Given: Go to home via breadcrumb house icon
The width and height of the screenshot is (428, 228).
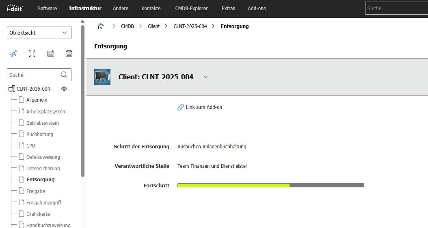Looking at the screenshot, I should coord(101,26).
